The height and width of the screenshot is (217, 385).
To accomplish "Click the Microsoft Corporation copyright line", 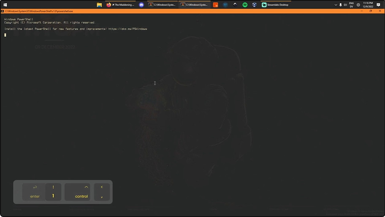I will (50, 22).
